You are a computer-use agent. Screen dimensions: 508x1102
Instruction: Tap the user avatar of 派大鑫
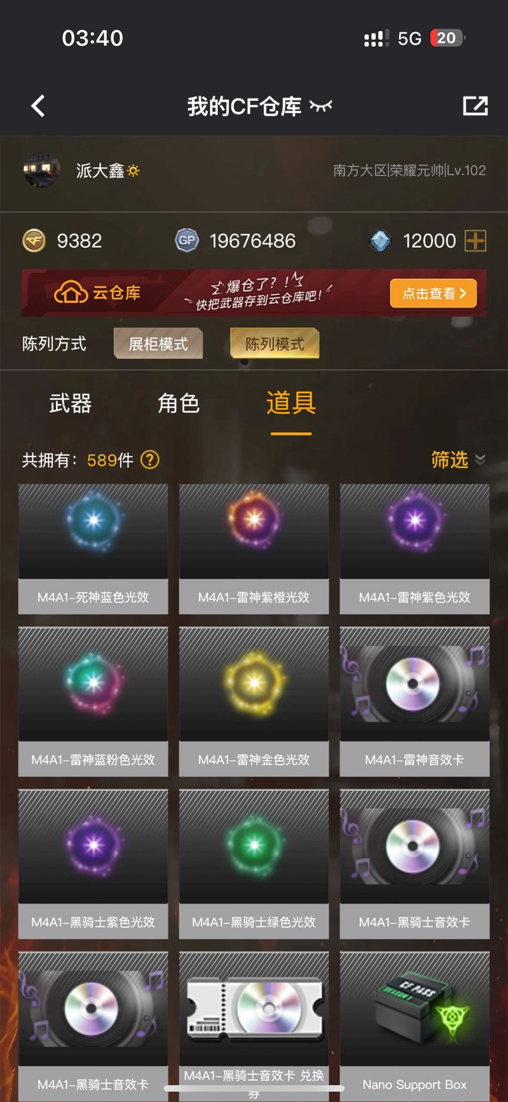(x=41, y=170)
